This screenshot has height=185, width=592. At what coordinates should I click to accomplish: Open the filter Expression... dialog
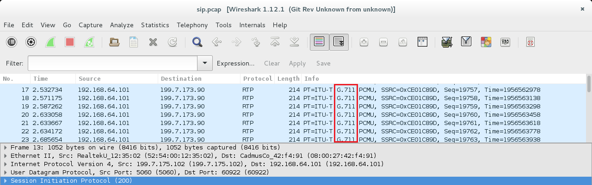[x=236, y=63]
